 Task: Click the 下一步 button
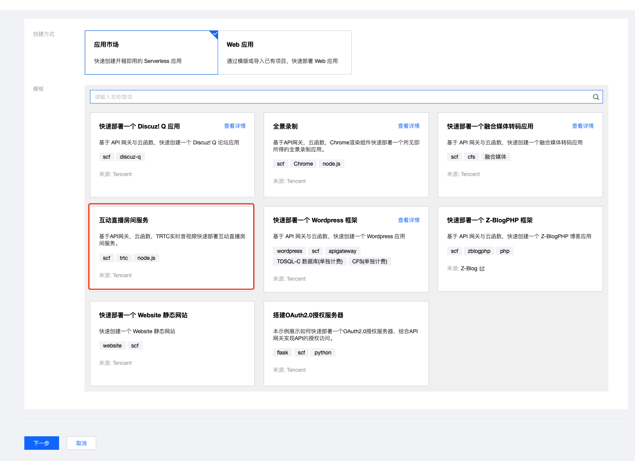click(42, 443)
